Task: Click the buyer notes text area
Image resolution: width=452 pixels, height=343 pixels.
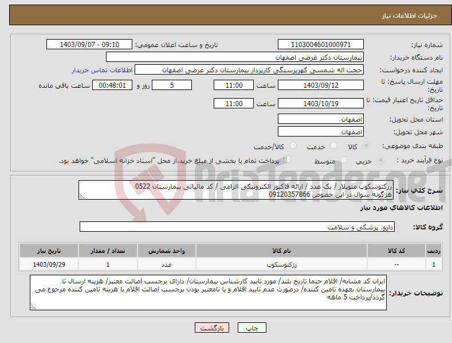Action: (x=208, y=293)
